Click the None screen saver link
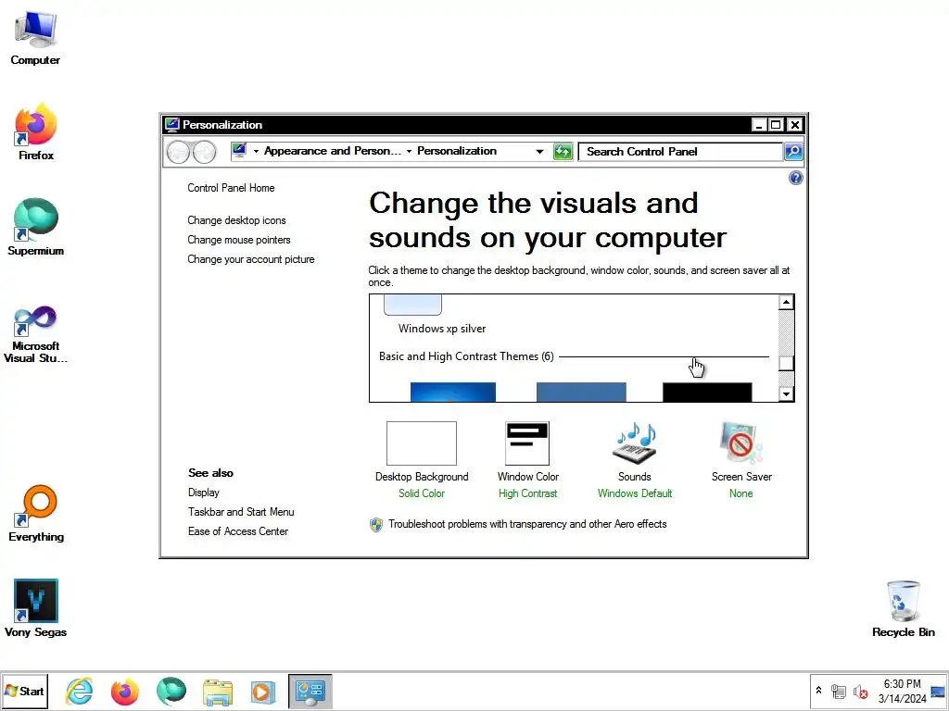 point(740,493)
